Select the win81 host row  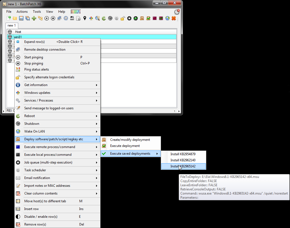click(x=92, y=37)
